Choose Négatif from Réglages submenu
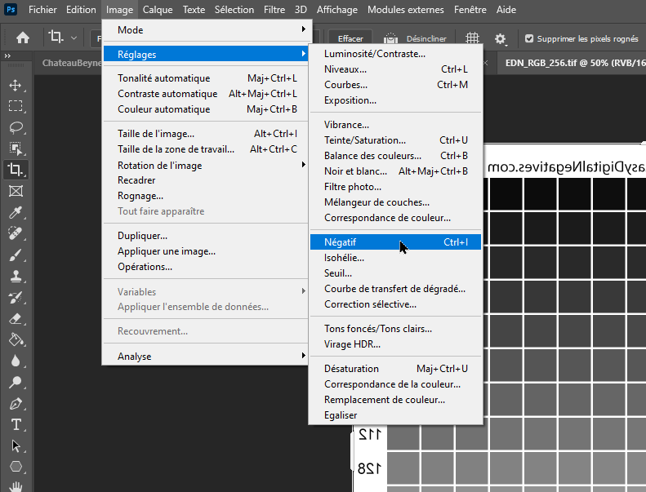Screen dimensions: 646x492 pos(395,242)
